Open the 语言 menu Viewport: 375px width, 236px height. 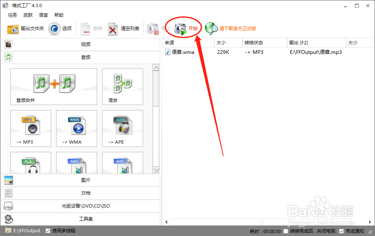tap(43, 15)
